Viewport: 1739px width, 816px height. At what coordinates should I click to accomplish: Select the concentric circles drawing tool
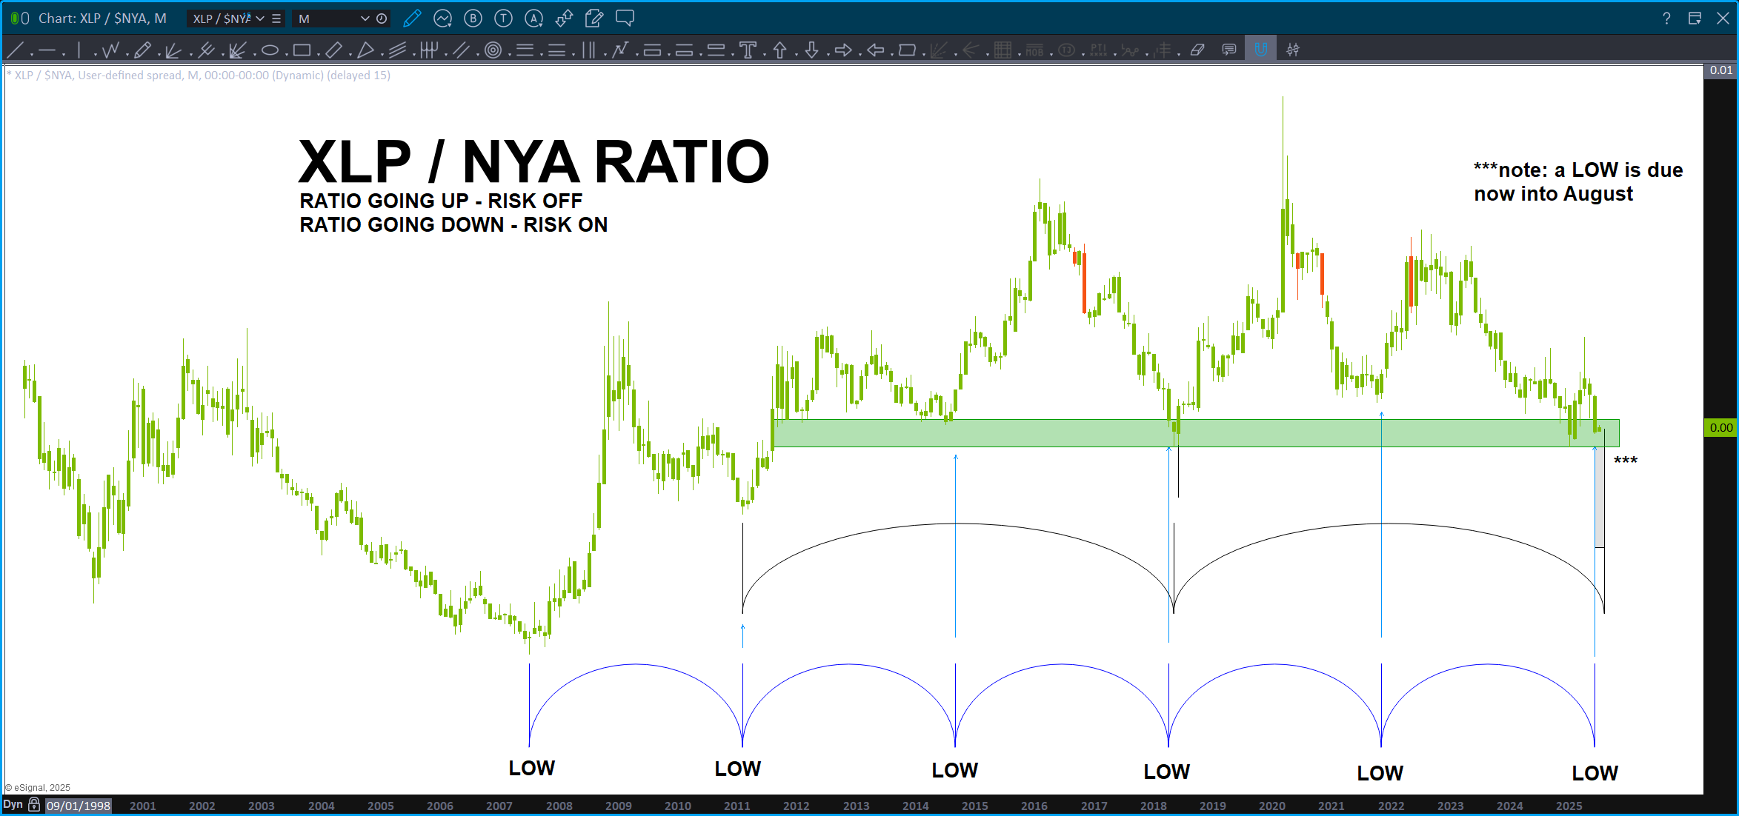tap(493, 50)
